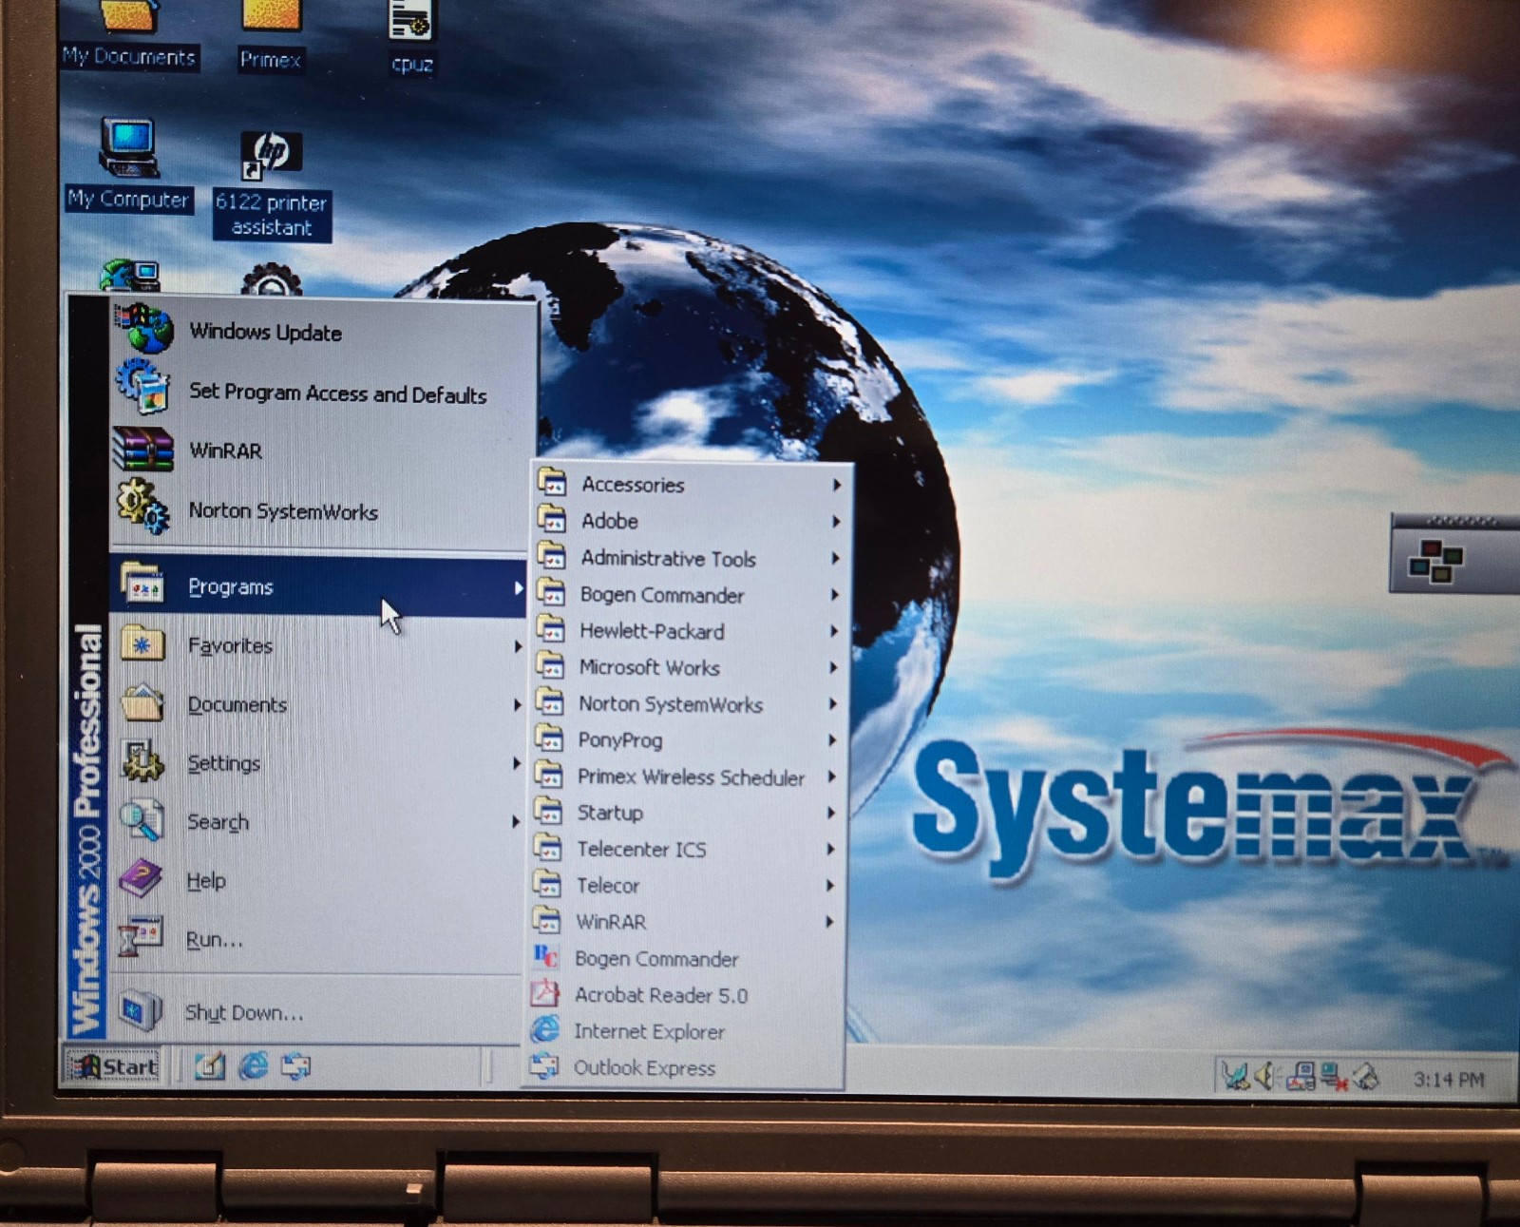
Task: Open the Windows Update icon
Action: [x=144, y=329]
